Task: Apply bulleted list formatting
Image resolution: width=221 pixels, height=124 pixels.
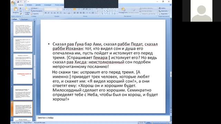Action: [x=75, y=9]
